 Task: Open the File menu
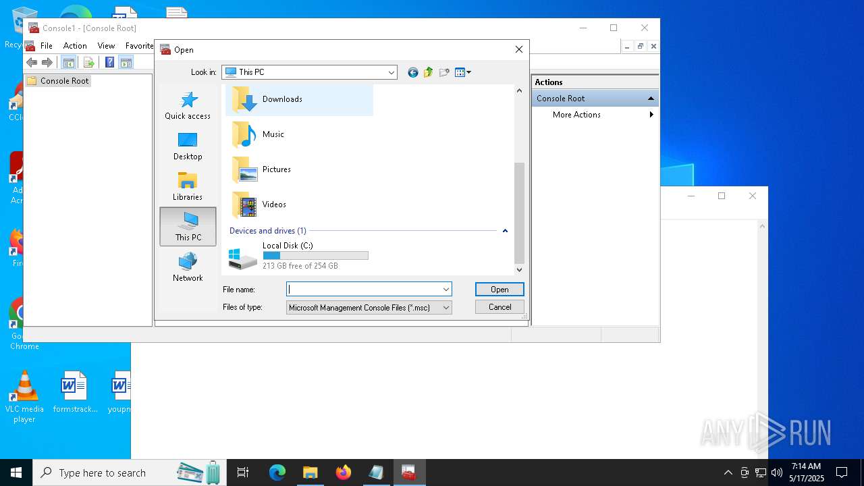(47, 46)
